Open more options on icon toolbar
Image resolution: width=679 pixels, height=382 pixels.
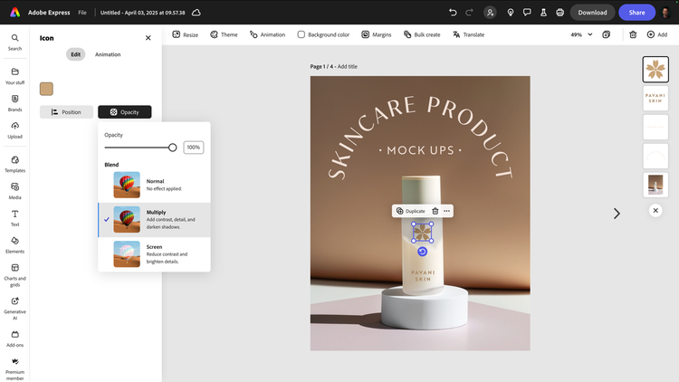point(447,211)
